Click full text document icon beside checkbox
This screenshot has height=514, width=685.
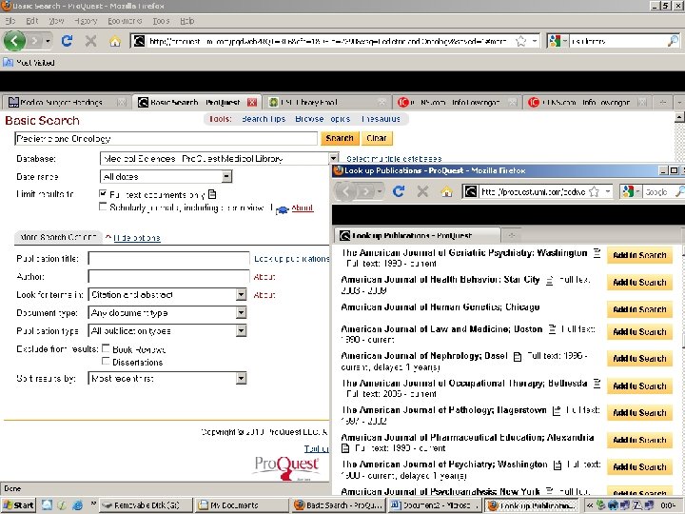212,194
